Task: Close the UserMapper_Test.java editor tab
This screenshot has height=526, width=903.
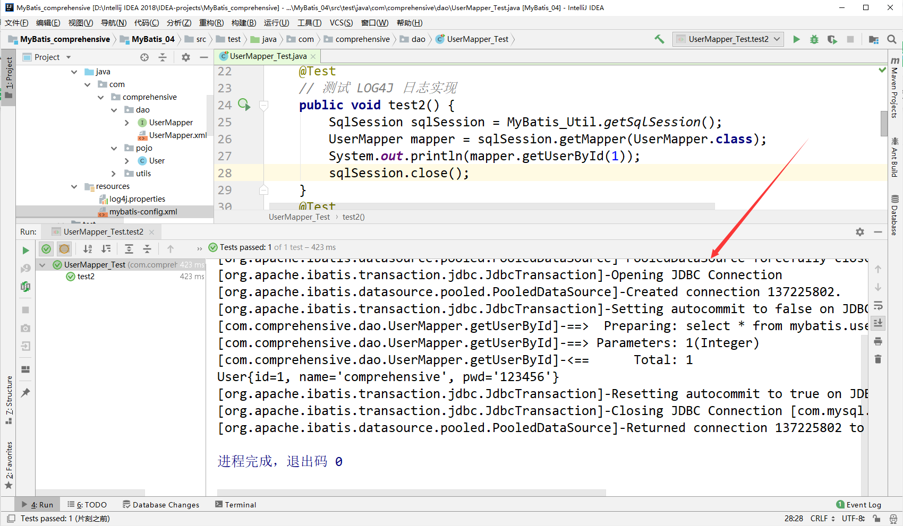Action: [313, 56]
